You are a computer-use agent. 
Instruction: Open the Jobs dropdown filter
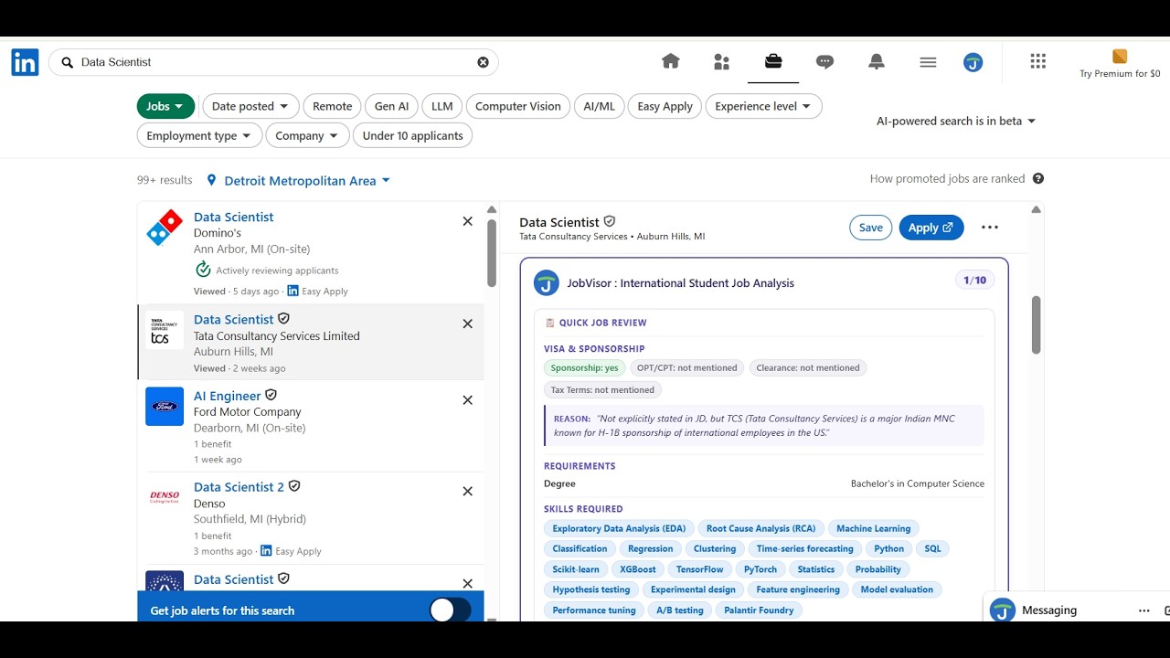pos(165,106)
